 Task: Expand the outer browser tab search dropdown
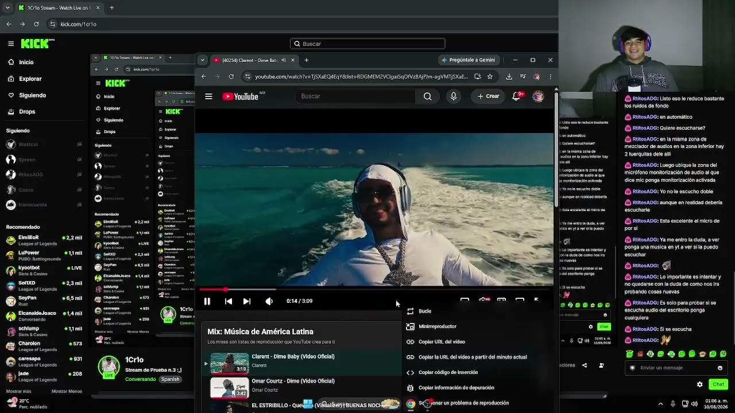coord(7,8)
